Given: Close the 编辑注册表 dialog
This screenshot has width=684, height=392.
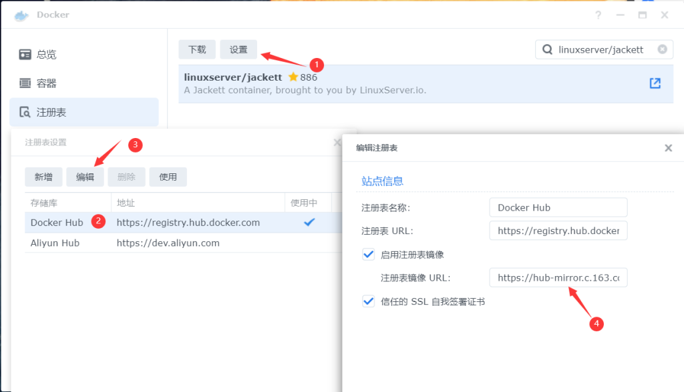Looking at the screenshot, I should pos(668,148).
